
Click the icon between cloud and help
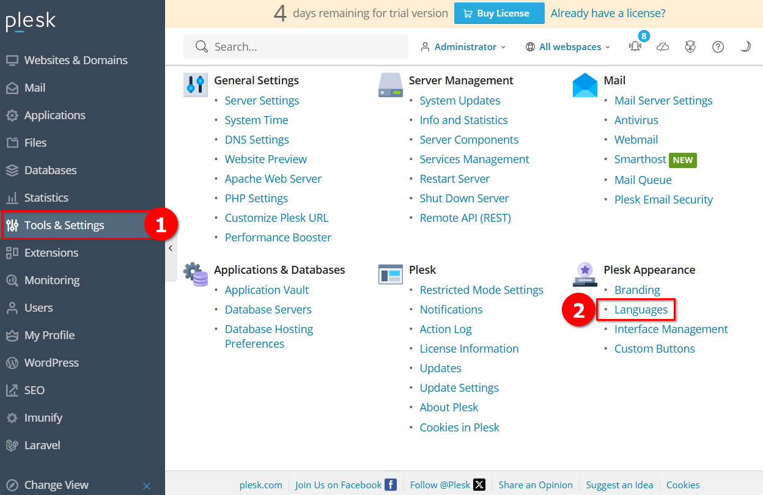690,47
